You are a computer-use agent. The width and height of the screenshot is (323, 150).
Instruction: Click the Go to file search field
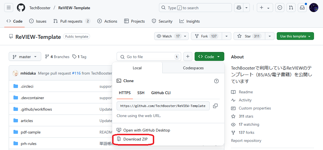[149, 57]
